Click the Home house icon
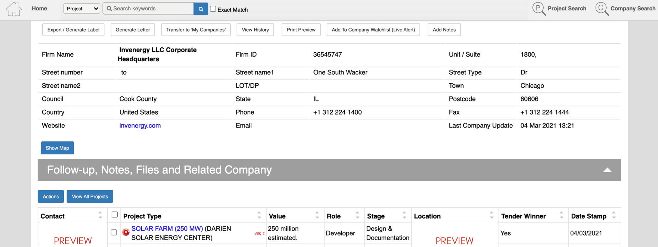The height and width of the screenshot is (247, 658). pos(14,9)
